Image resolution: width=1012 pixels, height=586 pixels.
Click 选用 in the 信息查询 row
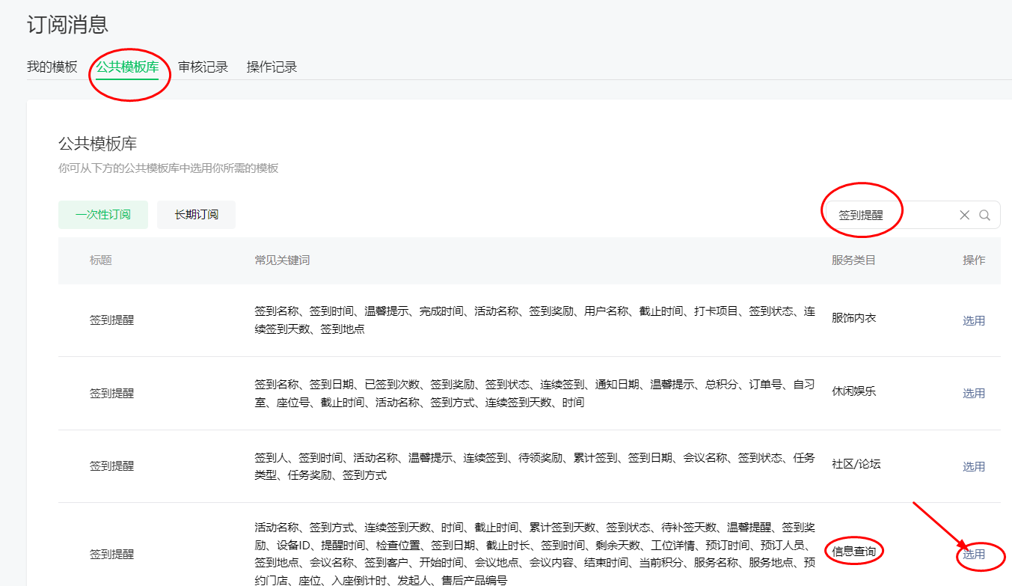(x=974, y=554)
